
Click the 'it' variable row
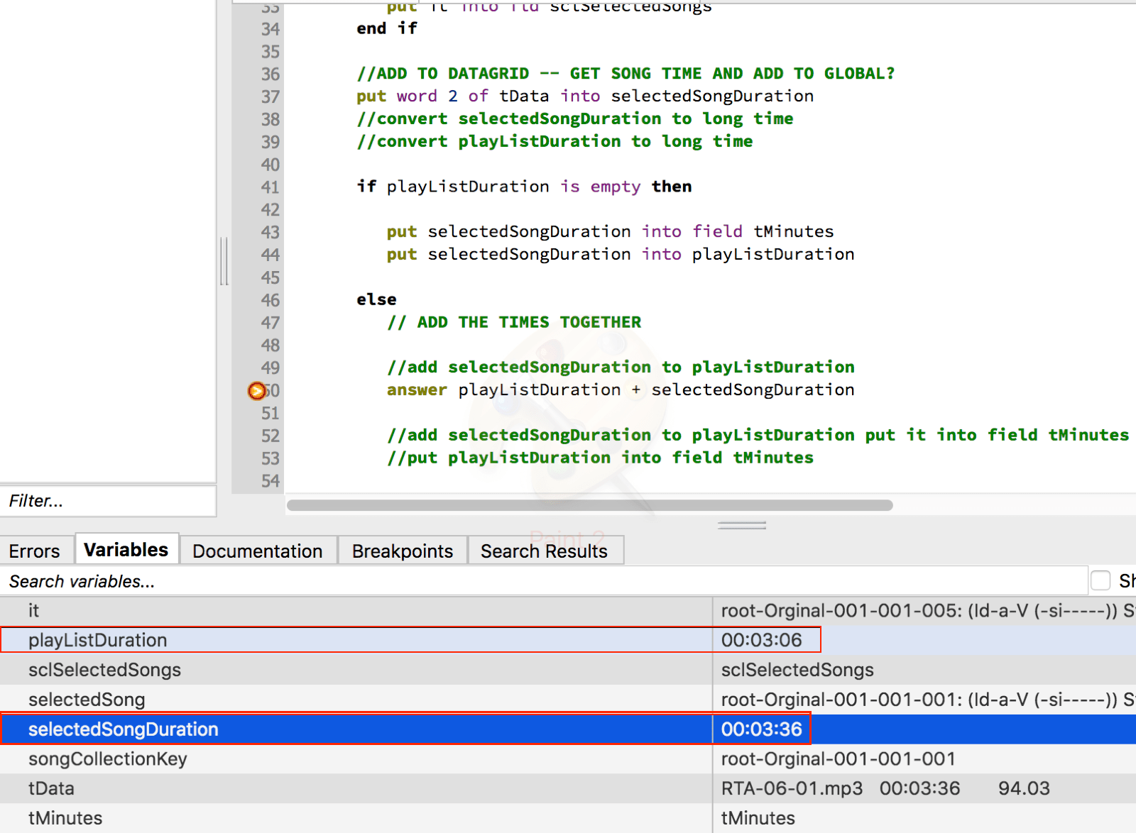coord(33,610)
